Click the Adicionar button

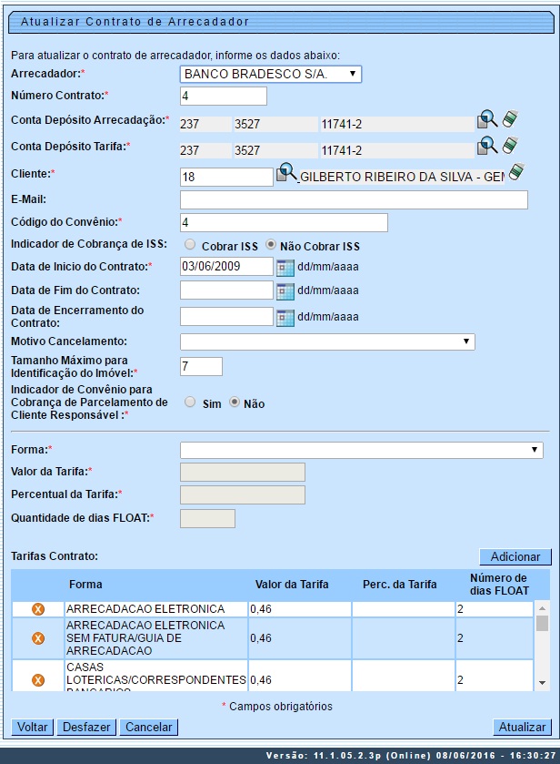(x=515, y=556)
